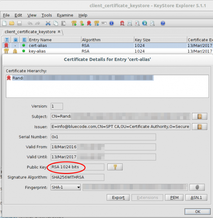Expand the SHA-1 fingerprint algorithm dropdown
This screenshot has height=218, width=213.
[66, 187]
